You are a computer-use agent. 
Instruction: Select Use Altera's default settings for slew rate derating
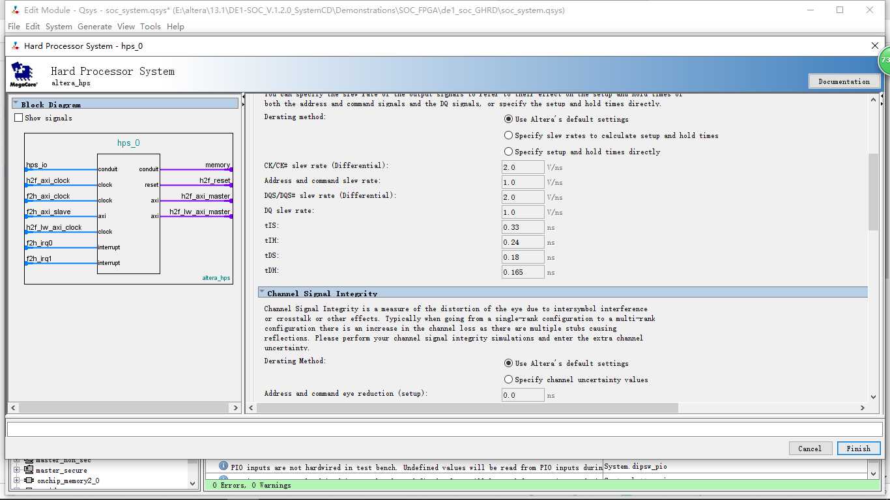[x=508, y=119]
